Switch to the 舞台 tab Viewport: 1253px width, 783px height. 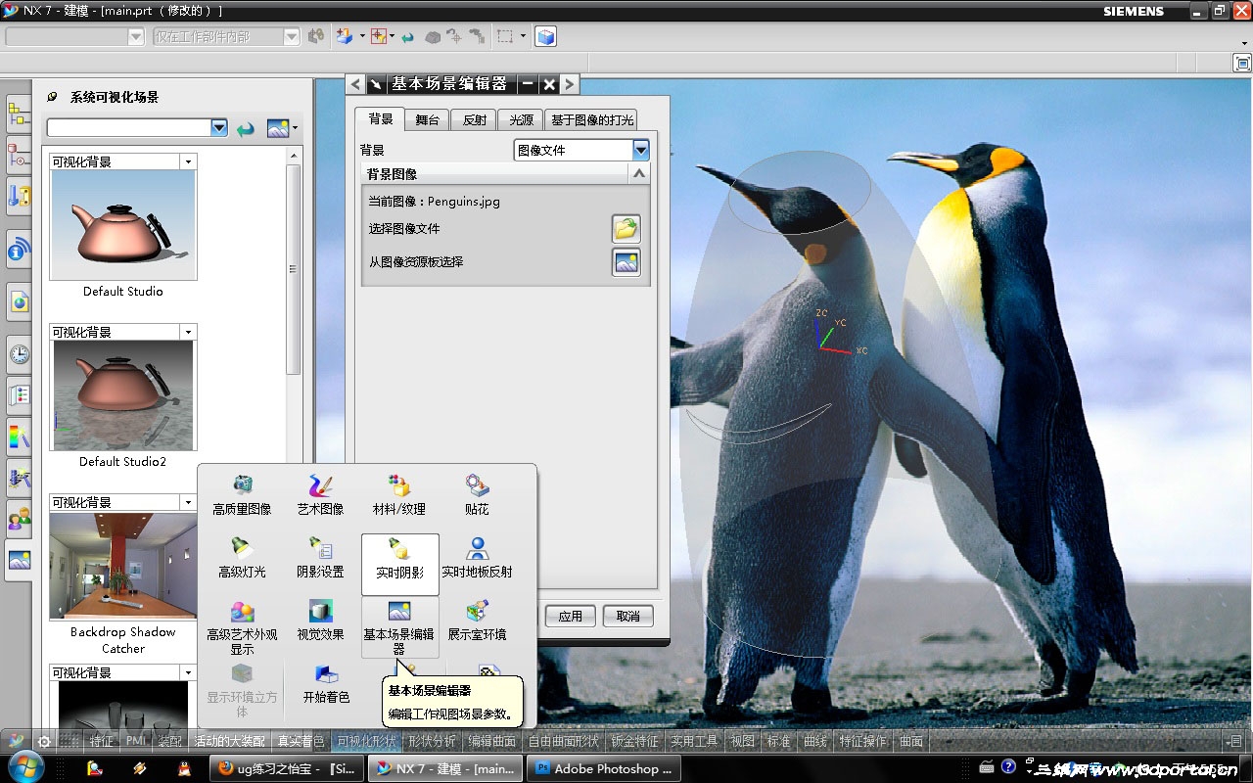427,120
